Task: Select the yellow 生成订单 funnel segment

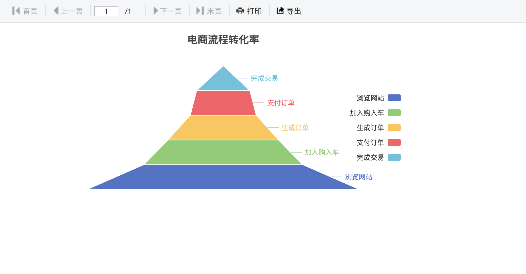Action: coord(223,128)
